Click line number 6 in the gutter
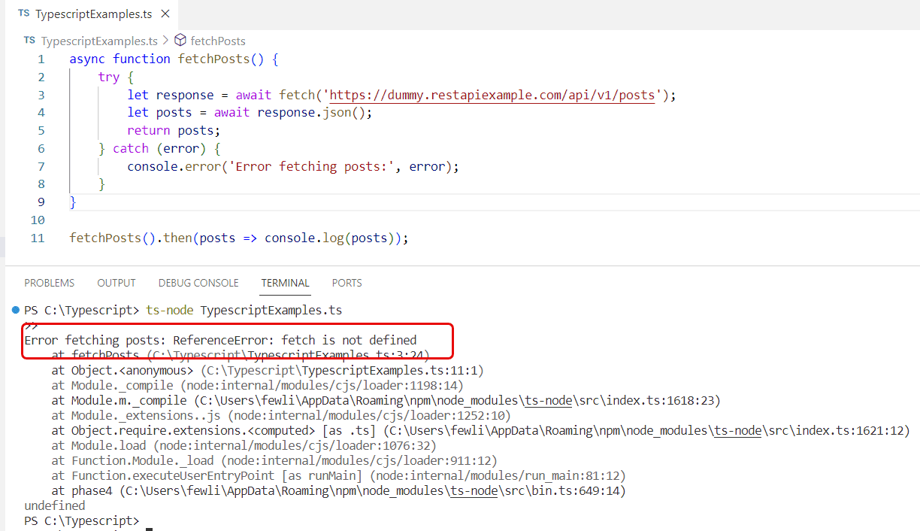This screenshot has height=531, width=920. pos(41,148)
